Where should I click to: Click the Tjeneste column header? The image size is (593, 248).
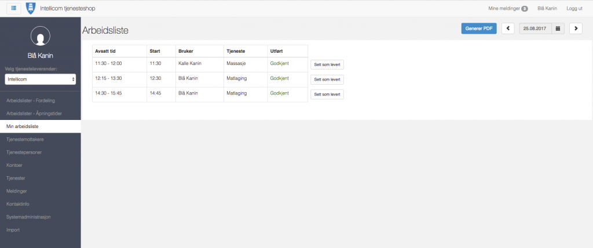pyautogui.click(x=246, y=51)
